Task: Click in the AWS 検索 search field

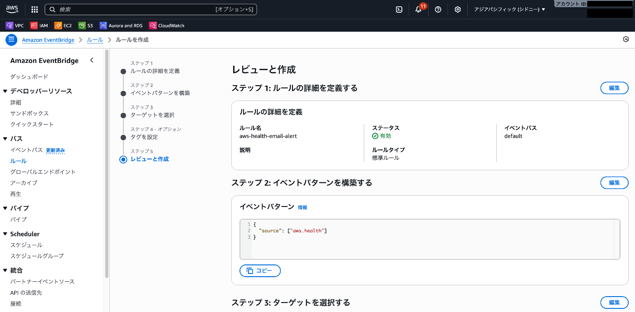Action: click(x=136, y=10)
